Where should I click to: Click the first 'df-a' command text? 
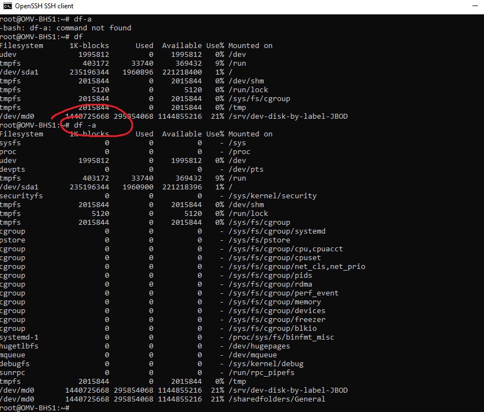(x=83, y=19)
